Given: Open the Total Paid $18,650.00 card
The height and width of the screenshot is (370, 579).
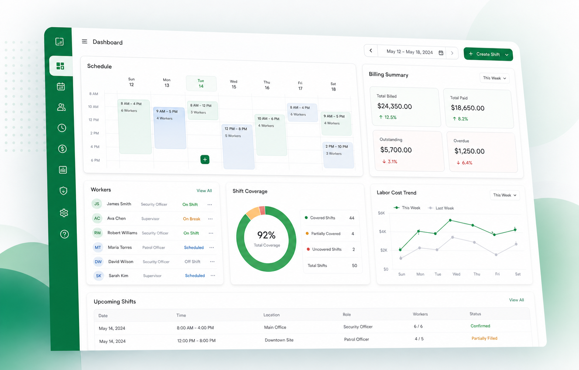Looking at the screenshot, I should (x=479, y=108).
